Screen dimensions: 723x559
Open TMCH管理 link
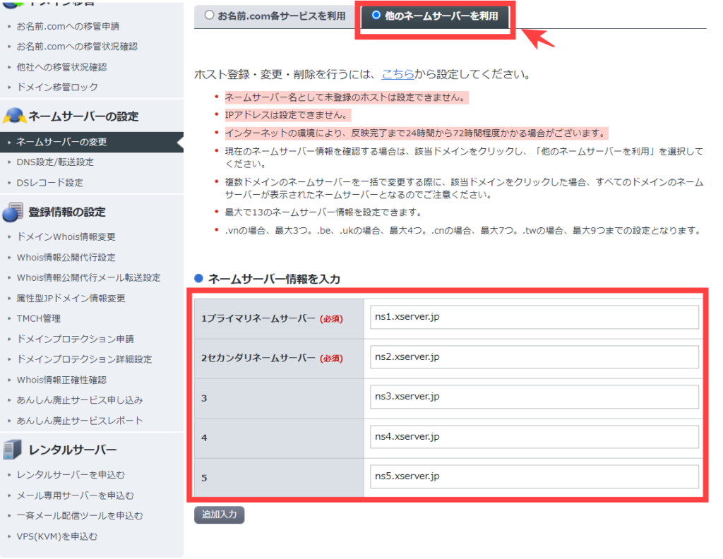pos(38,319)
